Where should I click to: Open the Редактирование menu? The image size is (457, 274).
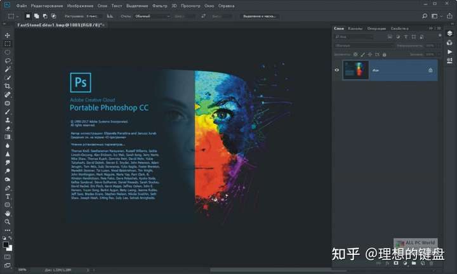pyautogui.click(x=47, y=6)
